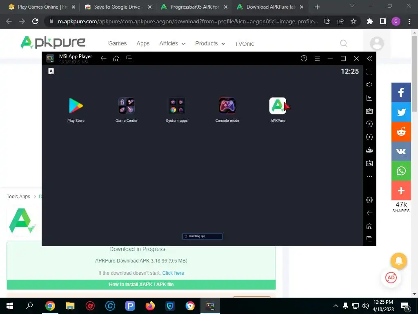Show hidden system tray icons
This screenshot has height=314, width=418.
pyautogui.click(x=336, y=306)
